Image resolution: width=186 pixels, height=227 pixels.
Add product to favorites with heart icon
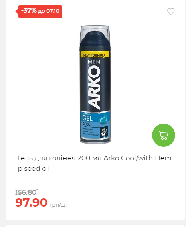(171, 12)
